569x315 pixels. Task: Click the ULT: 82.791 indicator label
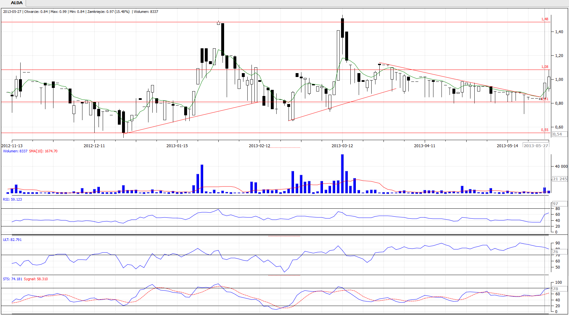pos(12,240)
